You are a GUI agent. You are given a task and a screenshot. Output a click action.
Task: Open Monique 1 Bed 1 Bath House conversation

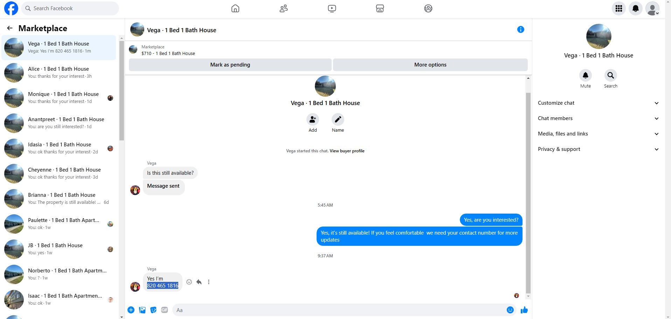(x=59, y=98)
